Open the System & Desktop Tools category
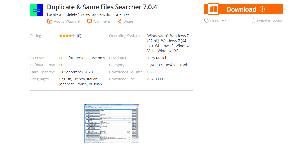The image size is (297, 151). point(168,65)
